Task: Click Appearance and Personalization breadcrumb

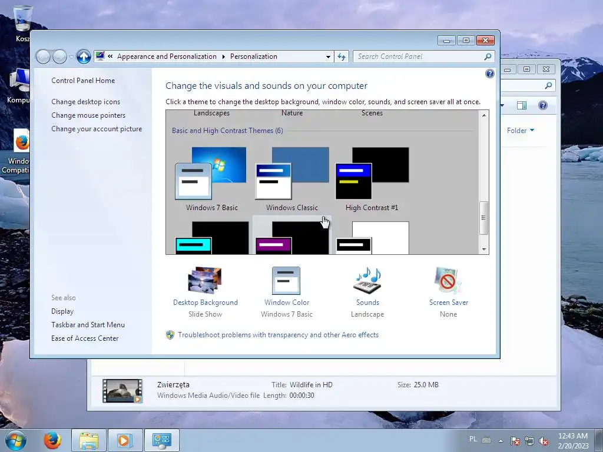Action: click(167, 56)
